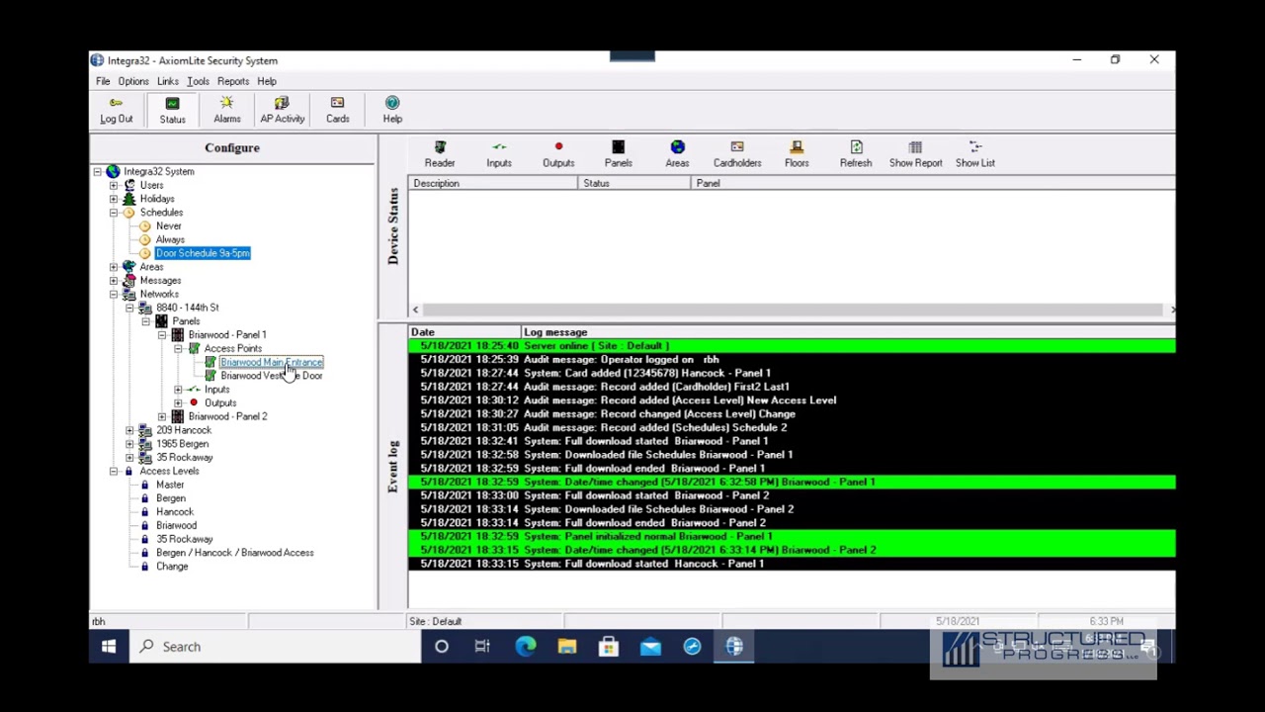This screenshot has width=1265, height=712.
Task: Show Reader device status
Action: point(440,154)
